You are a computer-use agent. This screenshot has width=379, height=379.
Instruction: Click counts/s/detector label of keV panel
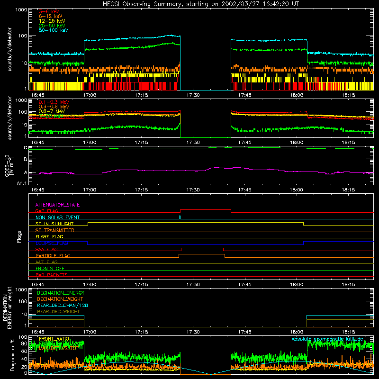tap(9, 49)
